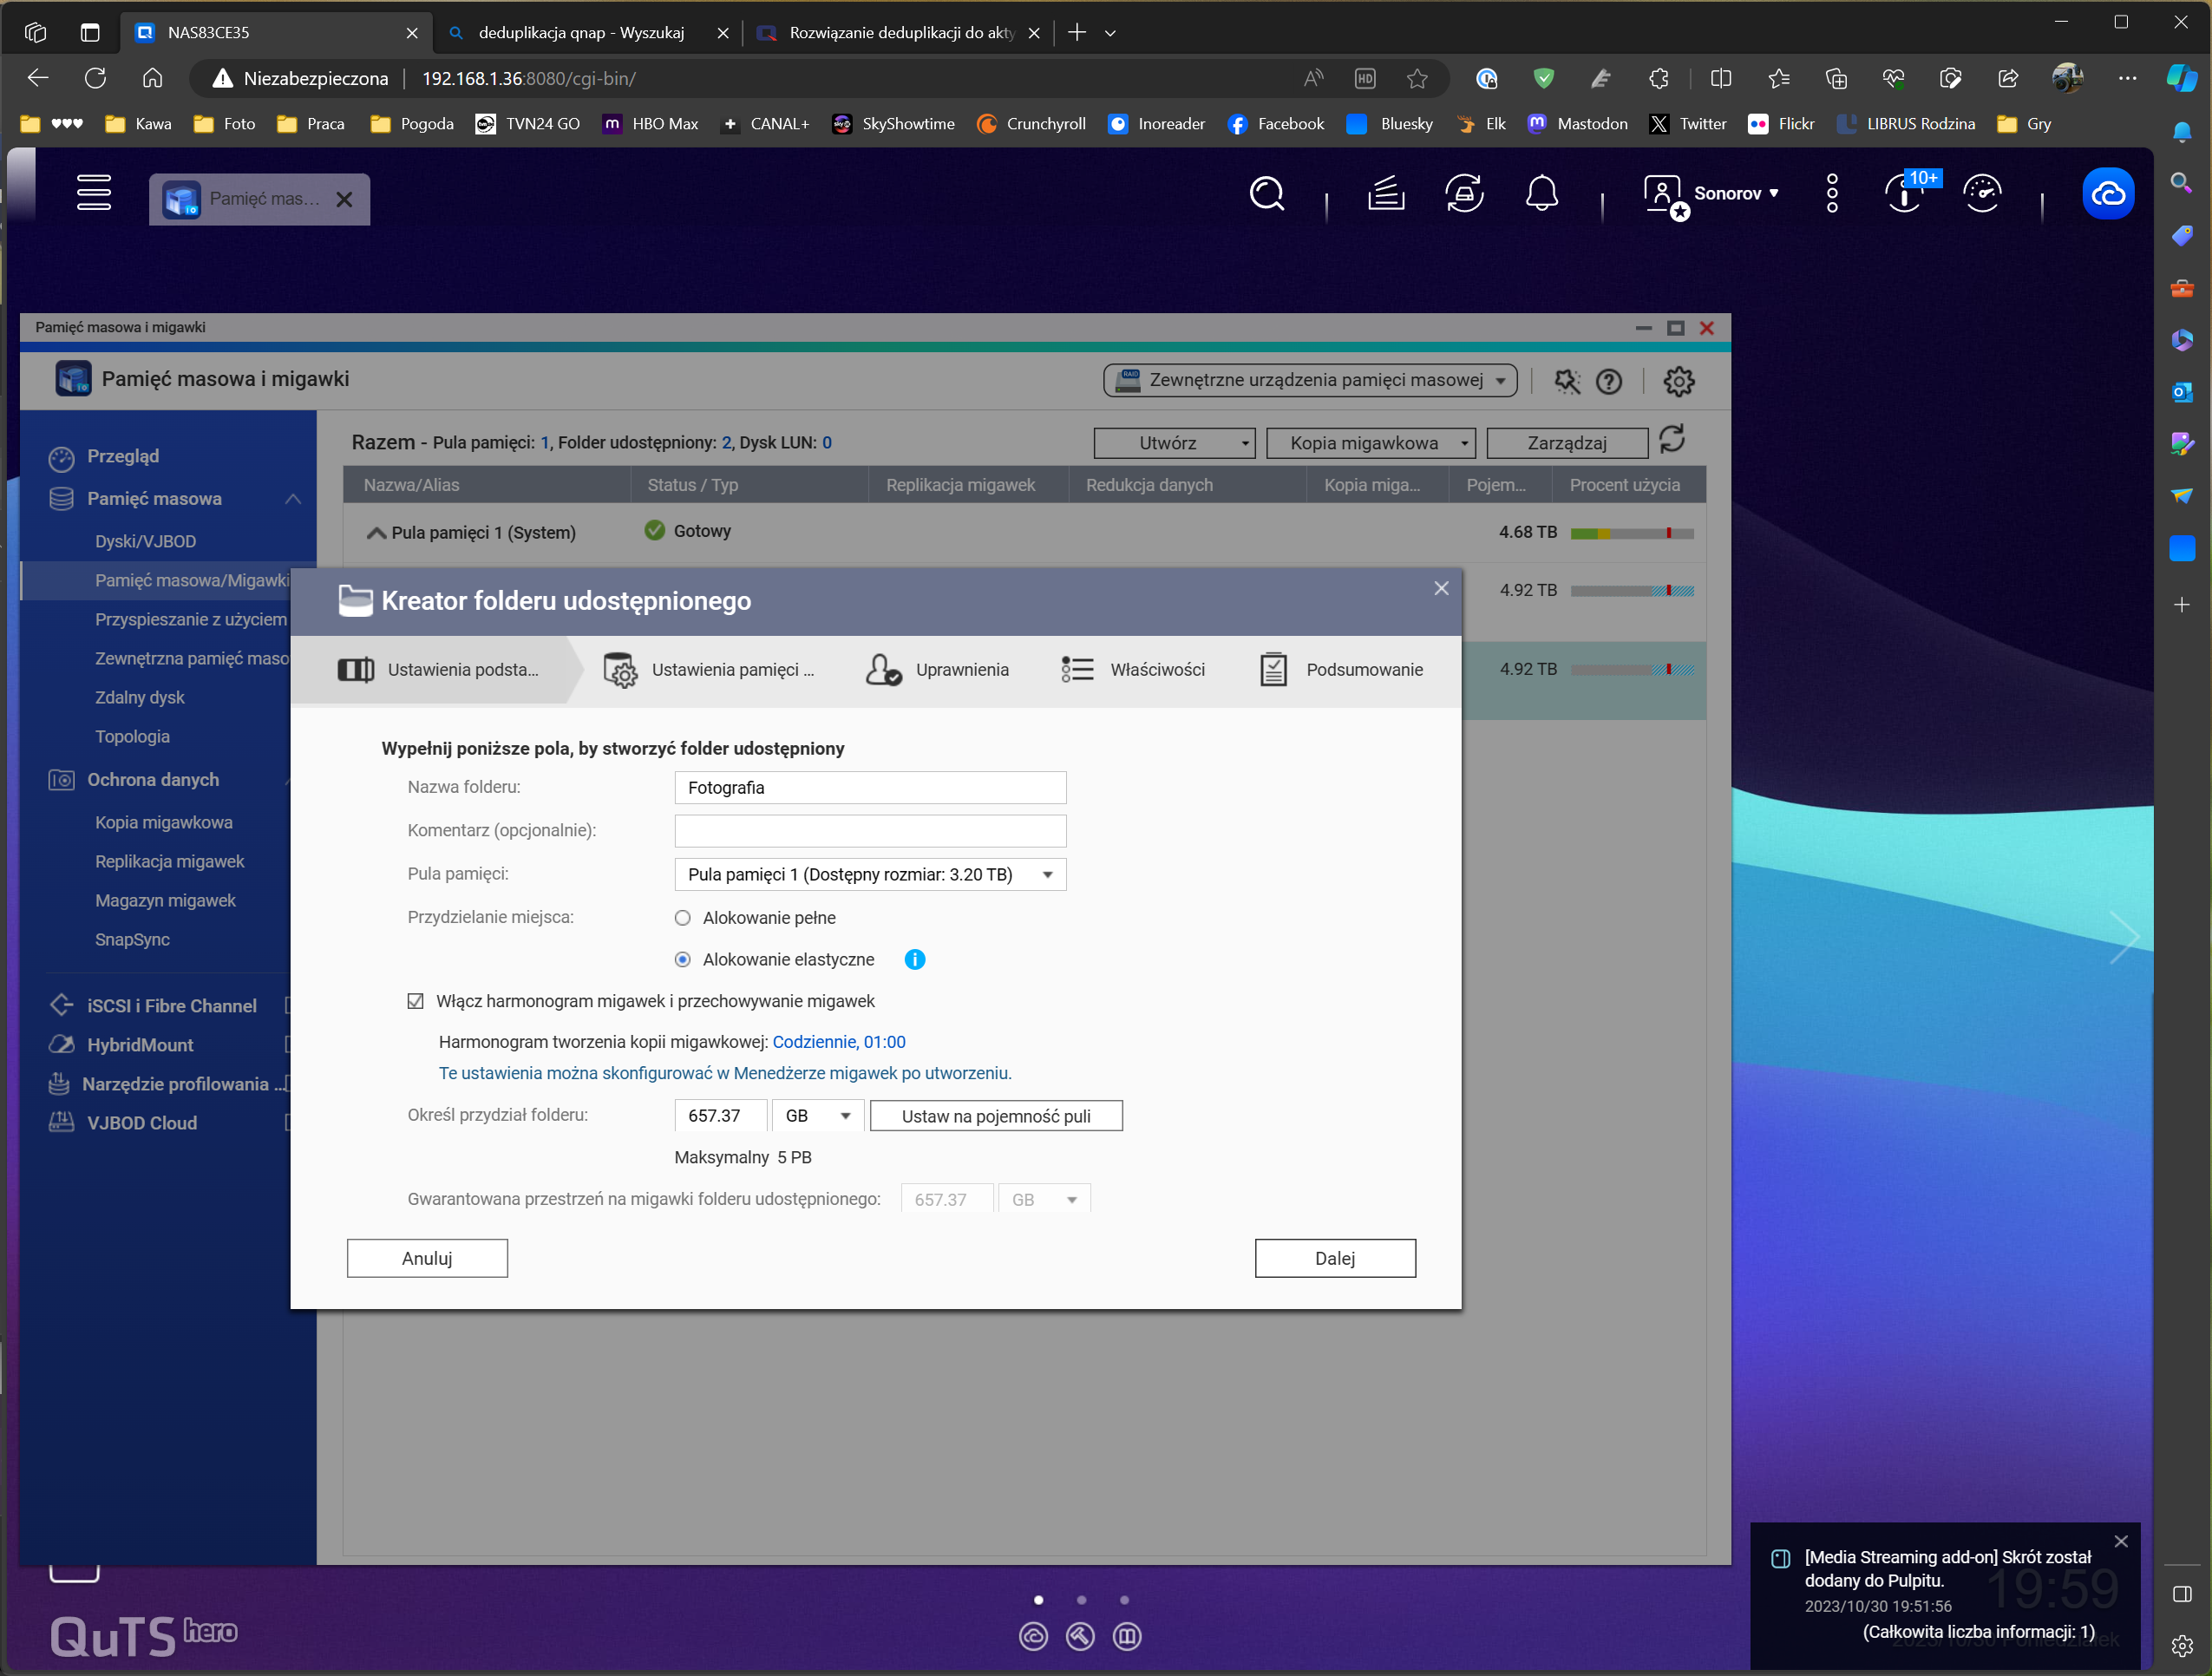2212x1676 pixels.
Task: Select Alokowanie elastyczne radio button
Action: (x=683, y=959)
